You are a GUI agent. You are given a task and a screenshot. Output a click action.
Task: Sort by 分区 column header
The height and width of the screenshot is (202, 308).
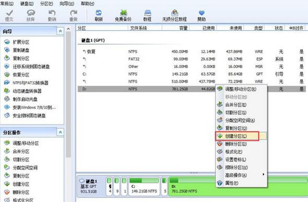click(102, 28)
